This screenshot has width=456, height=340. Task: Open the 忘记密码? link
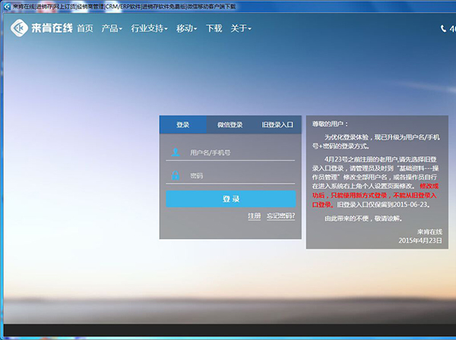[280, 216]
